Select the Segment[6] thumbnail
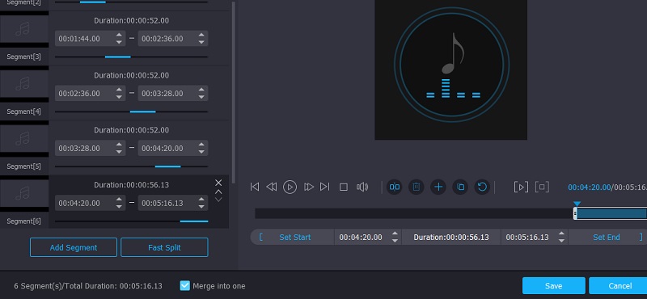This screenshot has width=647, height=299. (24, 193)
